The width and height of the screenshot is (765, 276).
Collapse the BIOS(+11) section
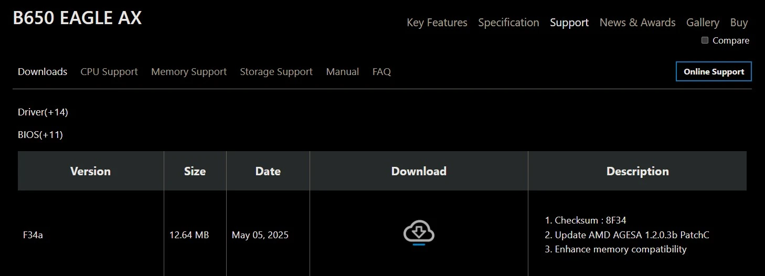40,135
